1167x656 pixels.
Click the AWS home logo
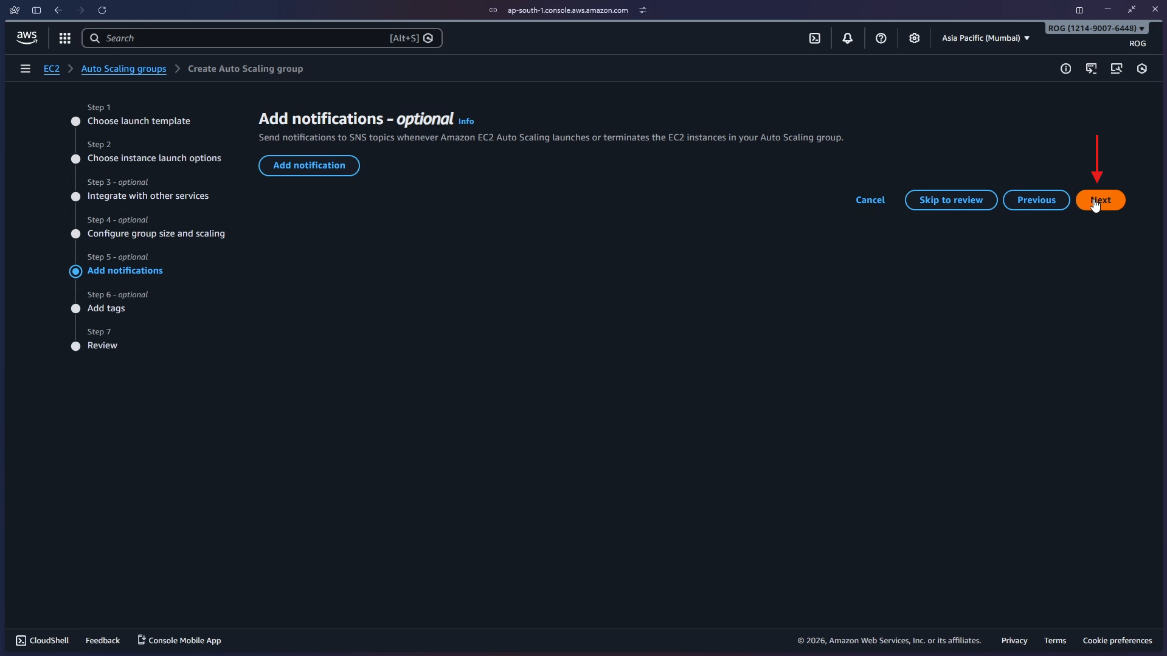coord(26,37)
